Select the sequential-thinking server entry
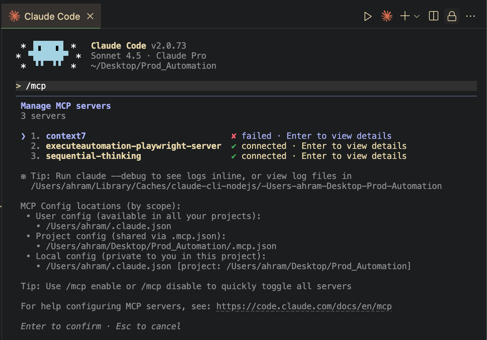This screenshot has width=487, height=340. tap(93, 156)
